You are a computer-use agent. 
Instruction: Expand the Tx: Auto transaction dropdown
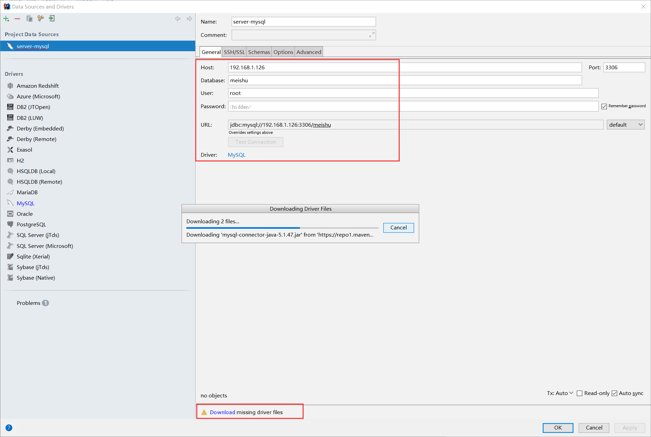point(560,393)
